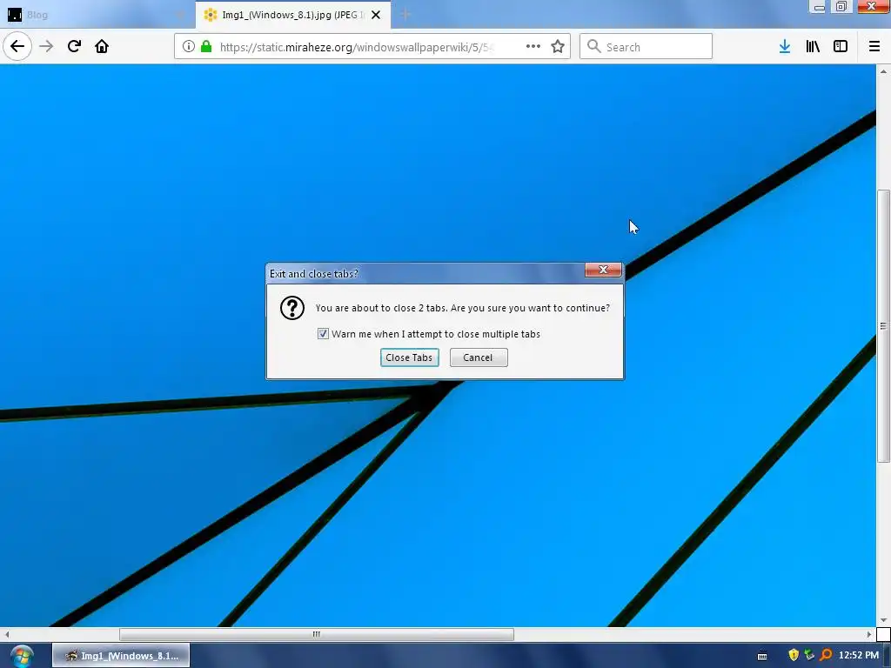
Task: Open the Firefox hamburger menu
Action: coord(874,47)
